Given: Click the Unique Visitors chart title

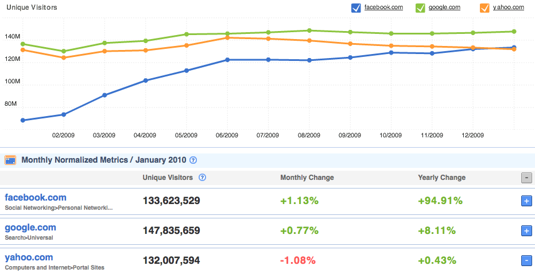Looking at the screenshot, I should 32,7.
